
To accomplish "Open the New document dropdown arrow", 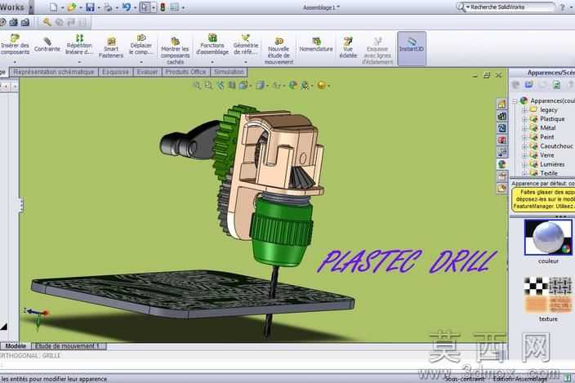I will 63,7.
